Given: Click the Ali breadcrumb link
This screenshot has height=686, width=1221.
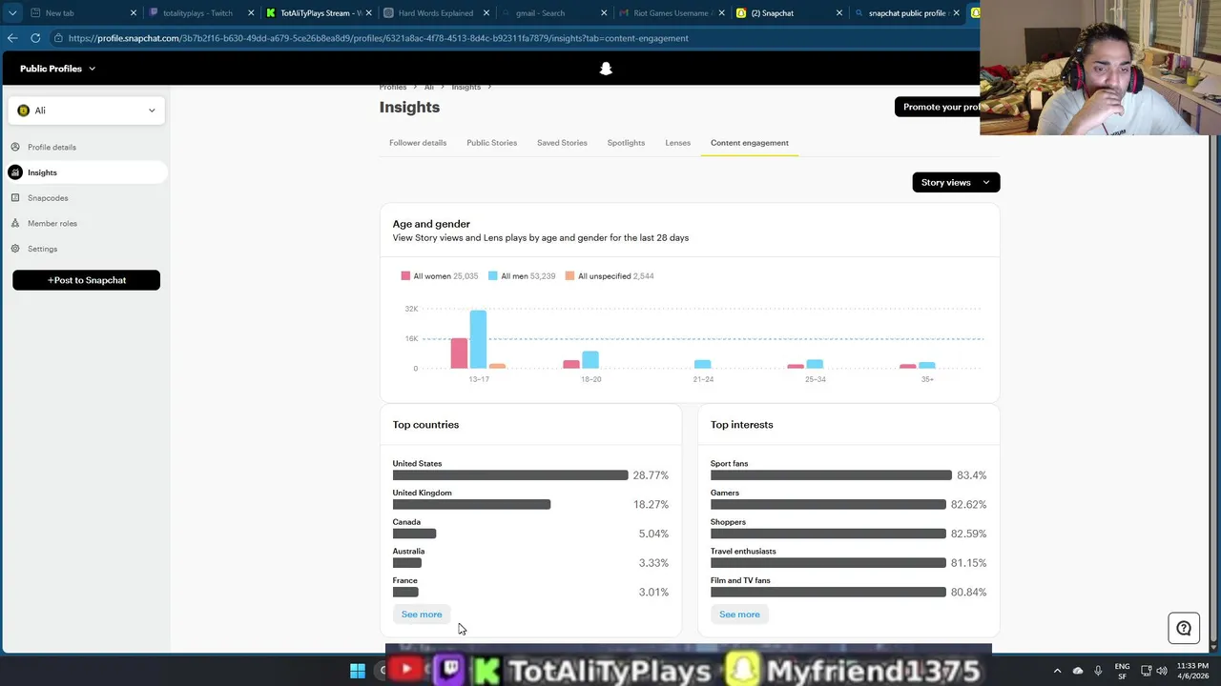Looking at the screenshot, I should point(429,88).
